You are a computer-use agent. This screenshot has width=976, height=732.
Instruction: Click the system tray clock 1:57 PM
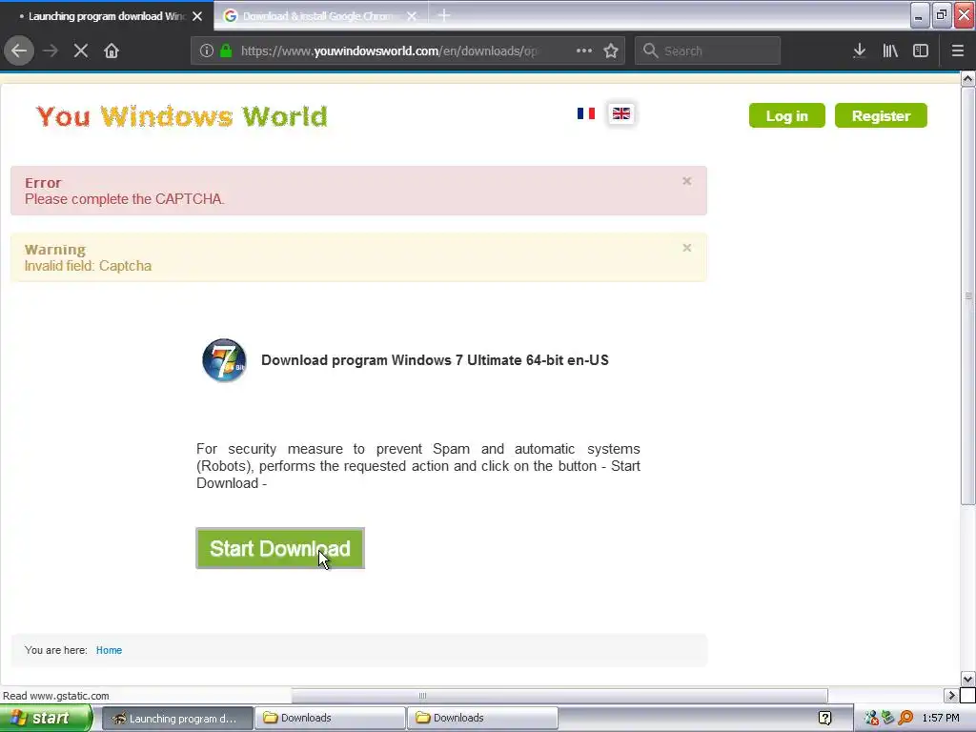pyautogui.click(x=941, y=719)
